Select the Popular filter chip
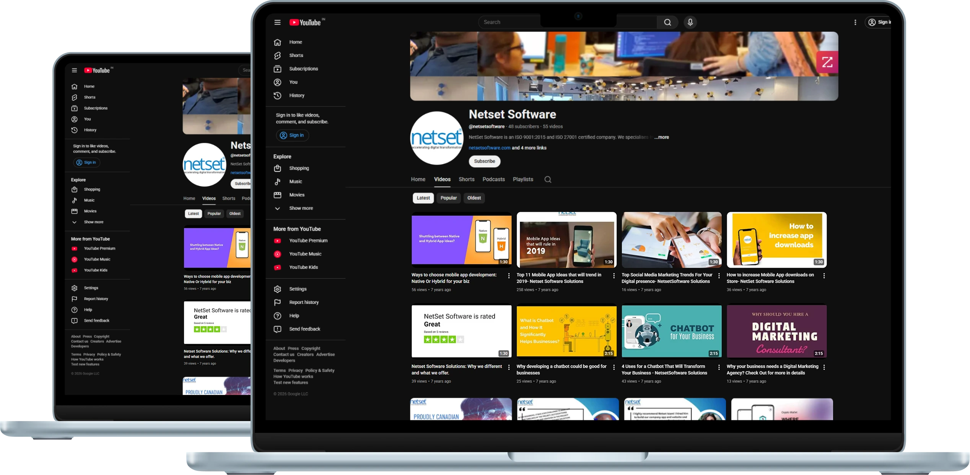The height and width of the screenshot is (475, 970). pos(448,198)
